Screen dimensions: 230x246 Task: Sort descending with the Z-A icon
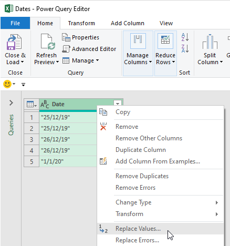[185, 48]
